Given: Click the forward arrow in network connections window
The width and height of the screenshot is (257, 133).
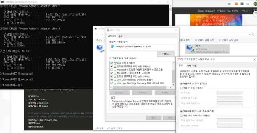Looking at the screenshot, I should 102,34.
